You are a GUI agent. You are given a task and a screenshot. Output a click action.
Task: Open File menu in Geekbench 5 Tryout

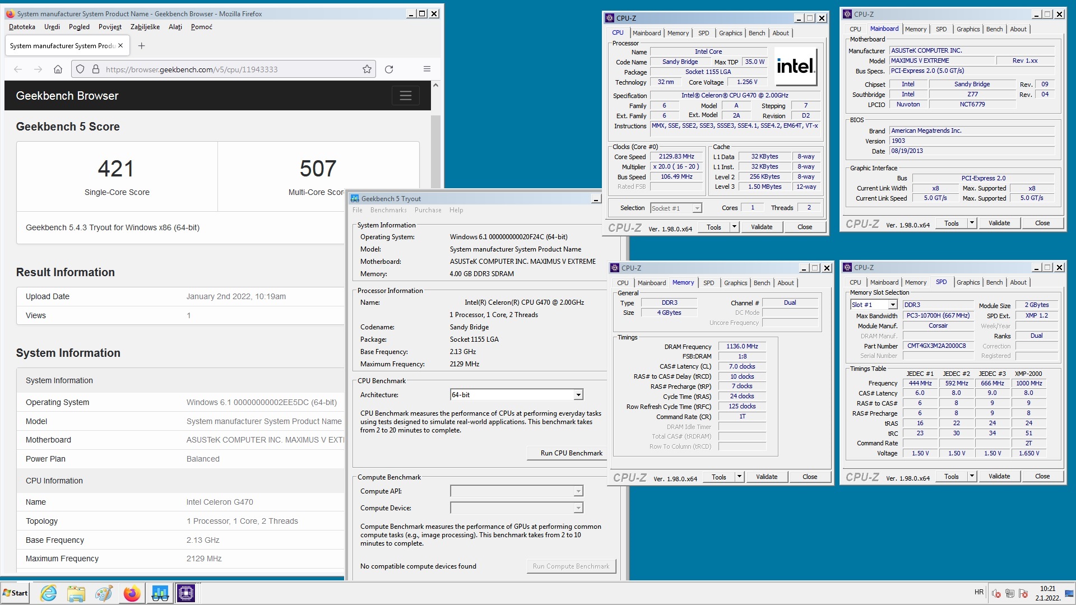357,210
